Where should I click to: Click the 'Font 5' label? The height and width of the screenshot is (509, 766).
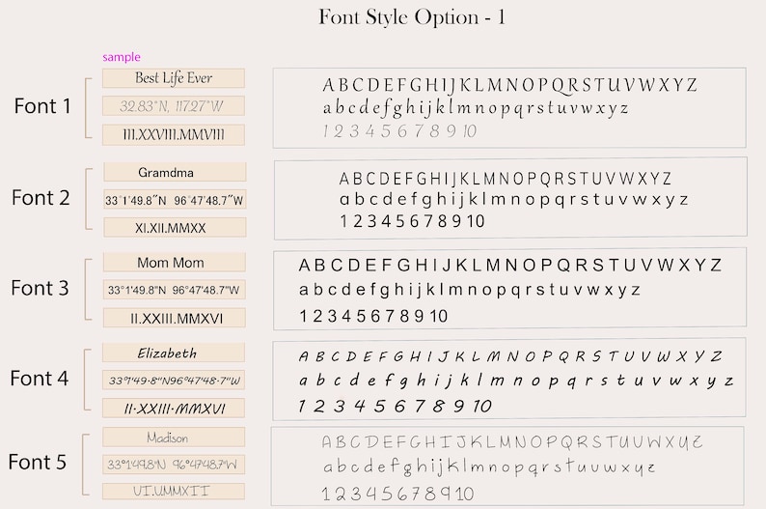click(37, 462)
